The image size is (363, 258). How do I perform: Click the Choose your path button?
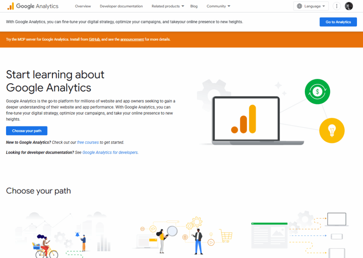pos(27,131)
